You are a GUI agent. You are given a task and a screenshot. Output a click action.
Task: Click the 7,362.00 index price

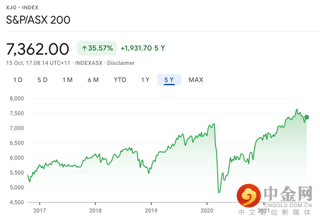point(38,49)
